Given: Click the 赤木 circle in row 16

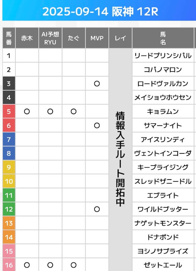Looking at the screenshot, I should coord(27,265).
